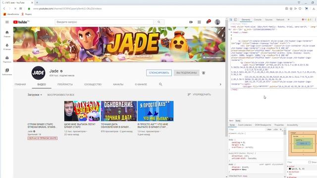Collapse the body node arrow in the Elements tree
Screen dimensions: 317x178
tap(231, 35)
